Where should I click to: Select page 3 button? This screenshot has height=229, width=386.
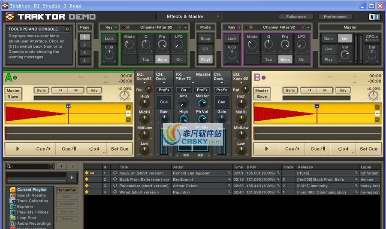[x=84, y=53]
